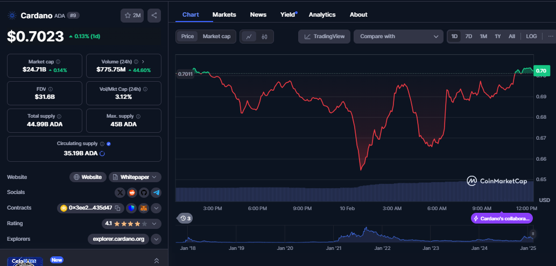The width and height of the screenshot is (556, 266).
Task: Expand the Whitepaper dropdown
Action: [135, 177]
